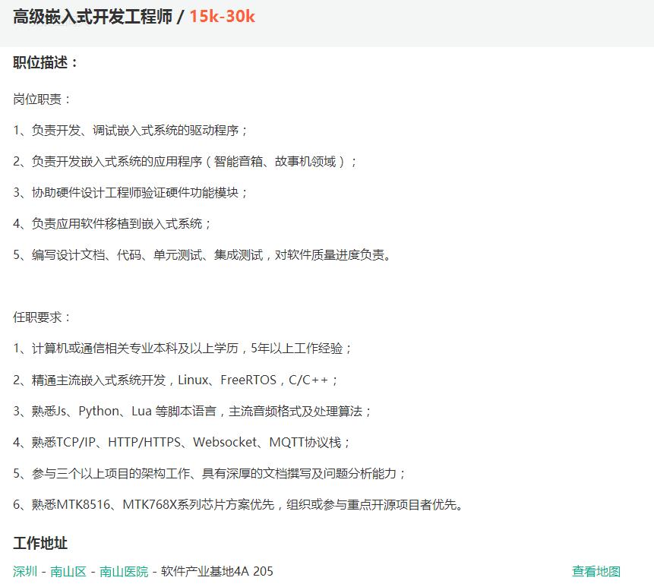This screenshot has width=654, height=587.
Task: Click the line about 参与三个以上项目的架构工作
Action: tap(209, 473)
